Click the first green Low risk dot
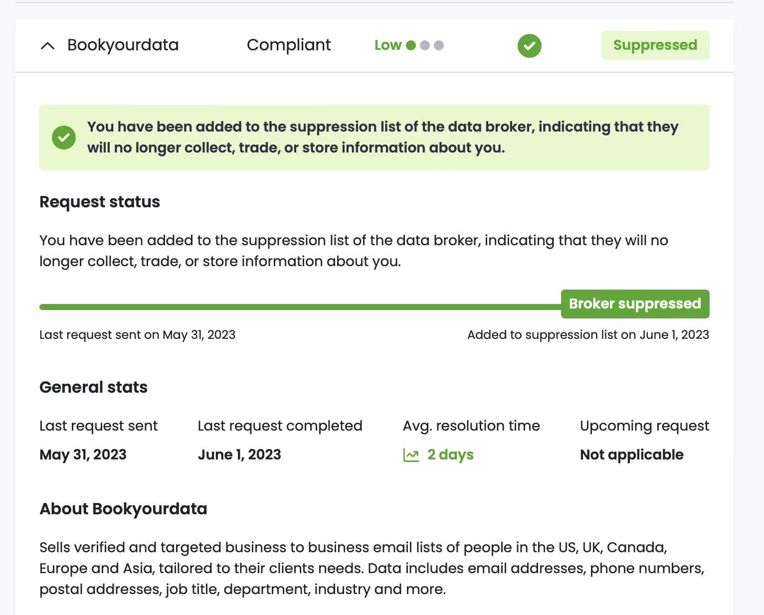This screenshot has height=615, width=764. click(x=411, y=45)
